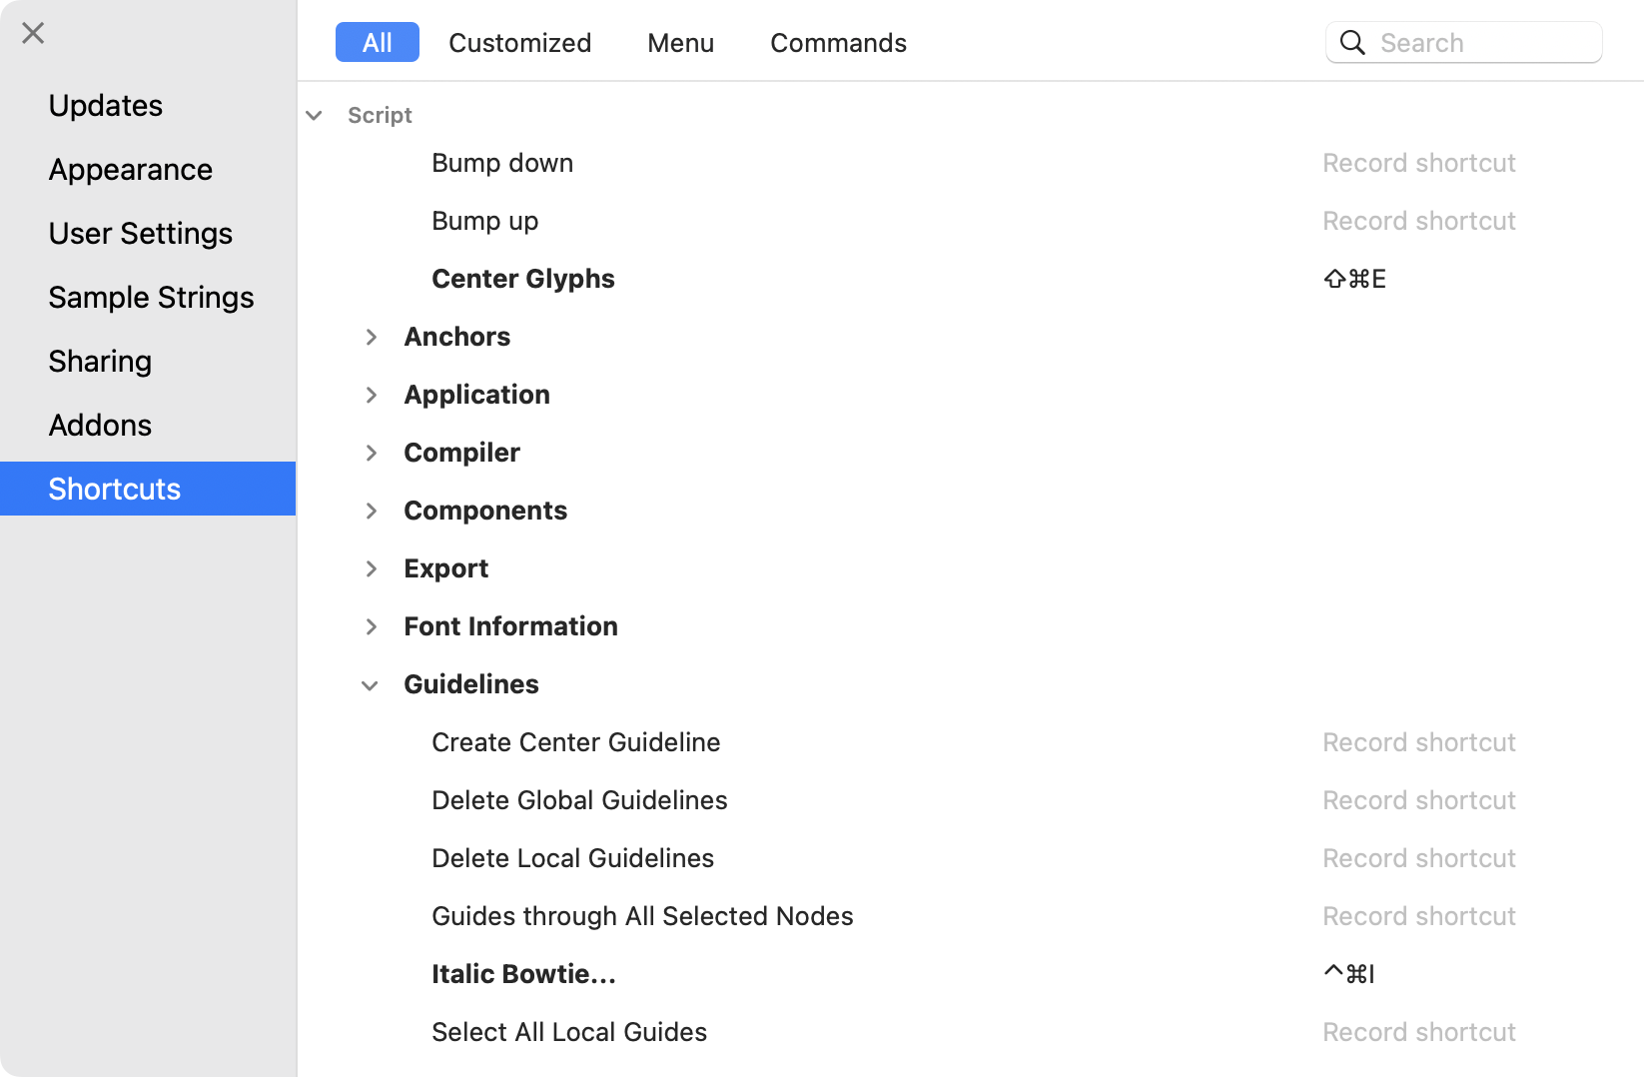1644x1077 pixels.
Task: Collapse the Guidelines group
Action: tap(370, 685)
